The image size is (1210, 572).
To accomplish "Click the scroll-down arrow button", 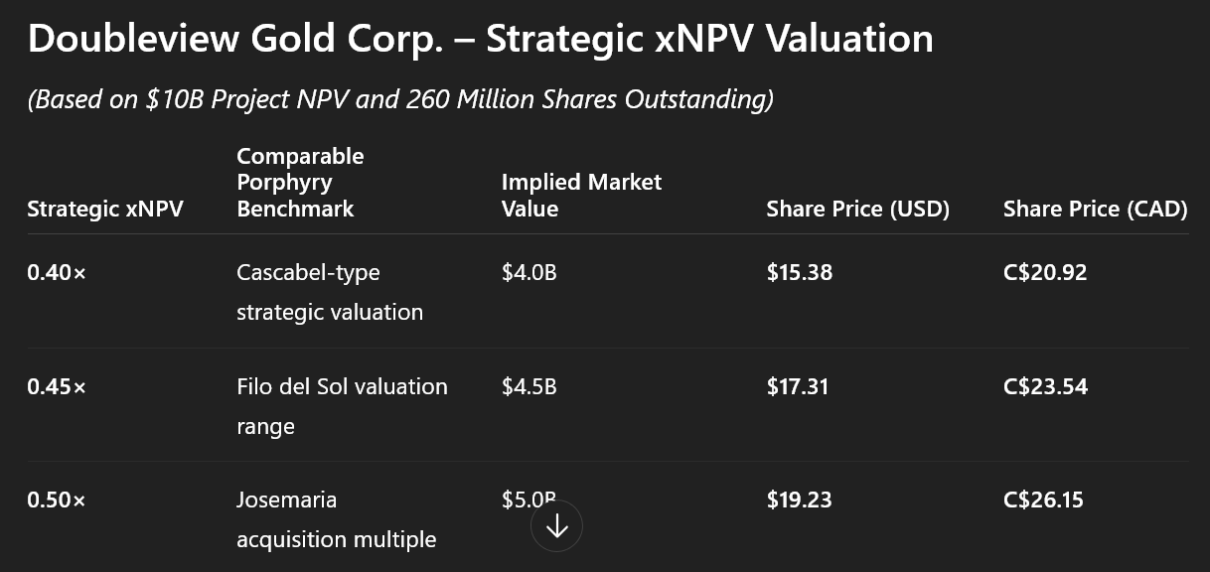I will coord(556,526).
